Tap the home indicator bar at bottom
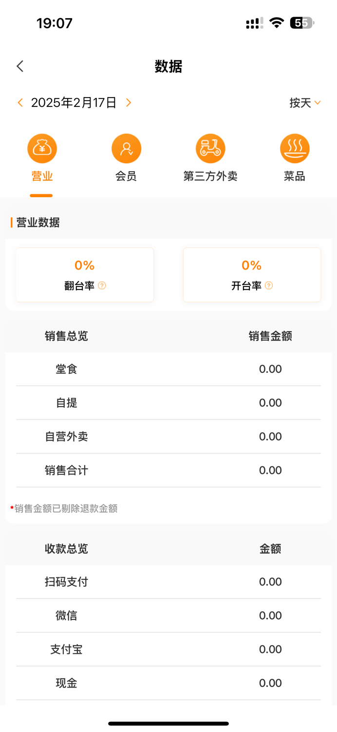Screen dimensions: 337x732 tap(168, 724)
